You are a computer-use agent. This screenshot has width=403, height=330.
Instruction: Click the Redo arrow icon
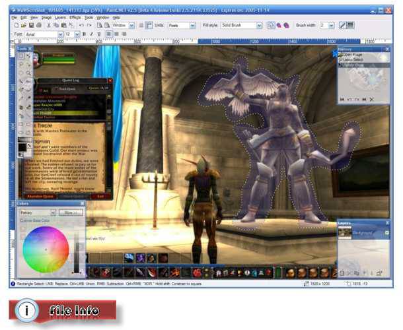89,25
